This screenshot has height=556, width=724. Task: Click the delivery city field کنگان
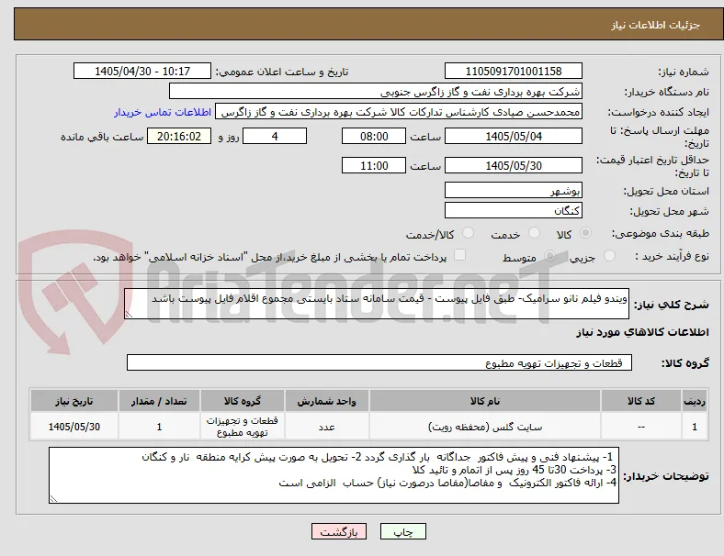pos(514,210)
